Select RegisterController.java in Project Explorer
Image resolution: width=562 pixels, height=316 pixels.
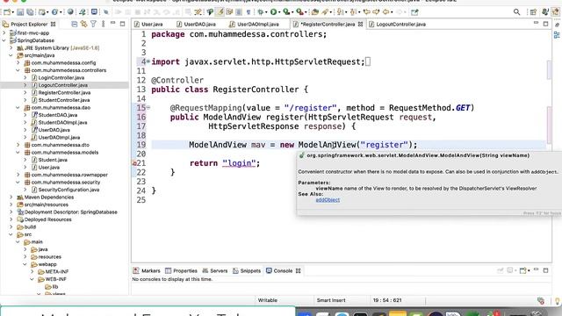[64, 92]
